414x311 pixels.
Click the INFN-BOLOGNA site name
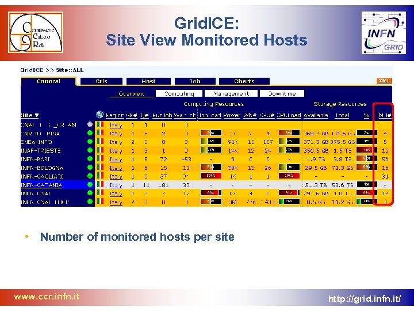pyautogui.click(x=42, y=168)
